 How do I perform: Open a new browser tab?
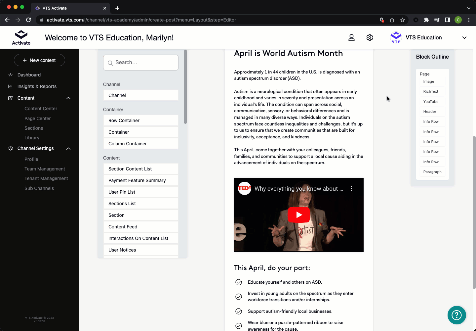pos(117,8)
